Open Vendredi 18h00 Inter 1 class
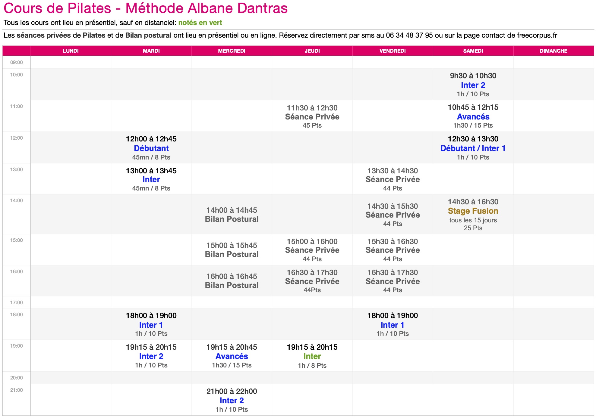596x418 pixels. pos(393,325)
